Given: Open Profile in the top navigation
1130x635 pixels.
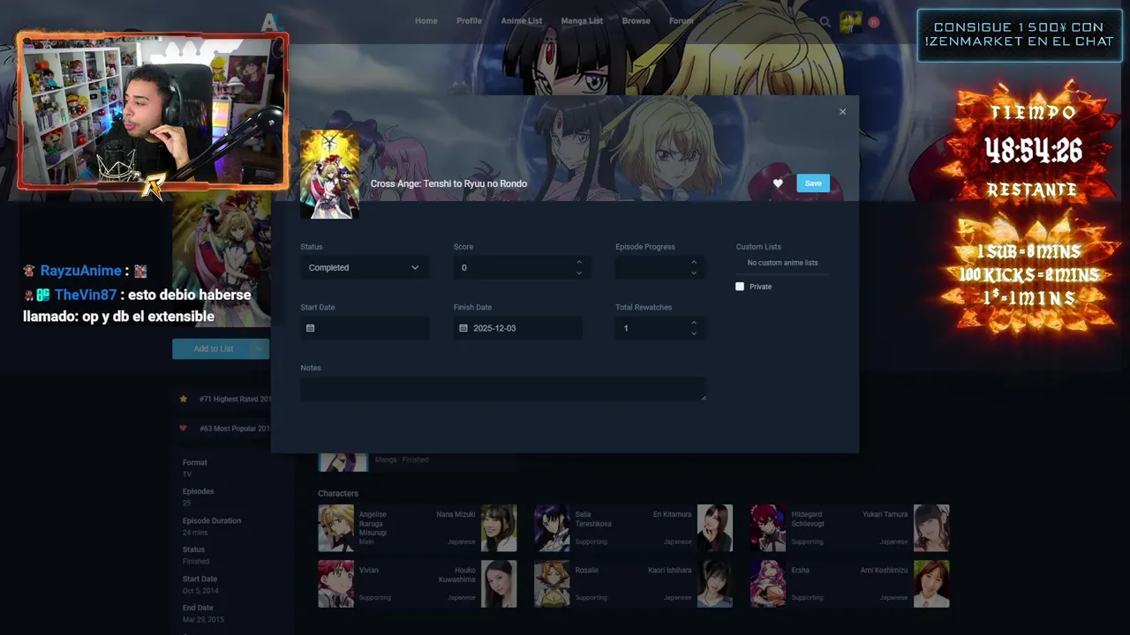Looking at the screenshot, I should (x=469, y=21).
